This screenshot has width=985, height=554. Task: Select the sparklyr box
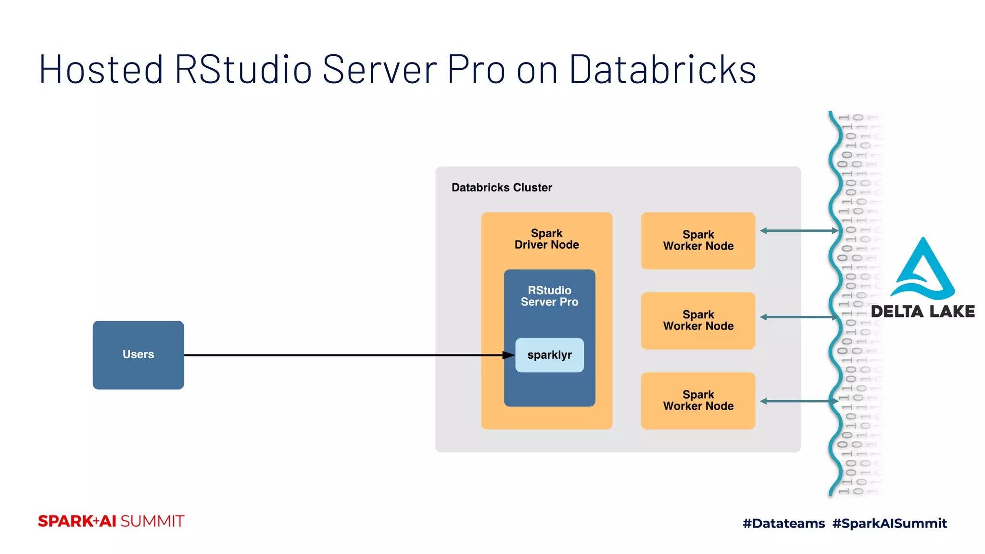[549, 355]
